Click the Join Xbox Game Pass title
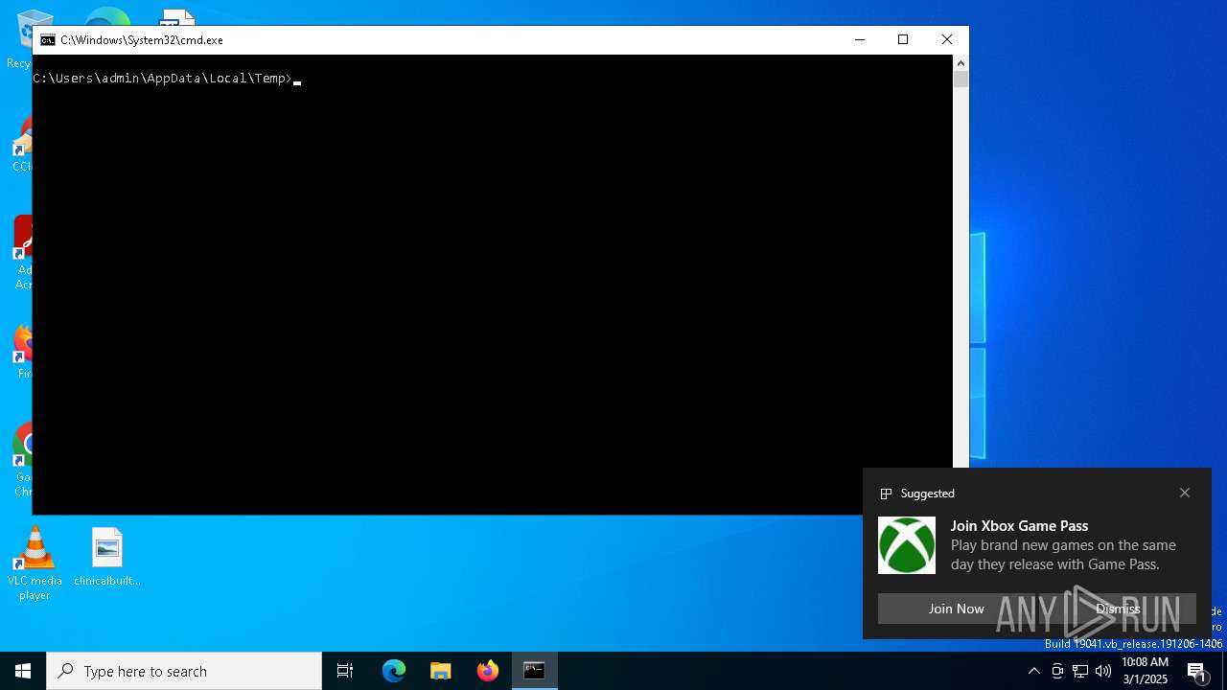The image size is (1227, 690). pyautogui.click(x=1019, y=526)
